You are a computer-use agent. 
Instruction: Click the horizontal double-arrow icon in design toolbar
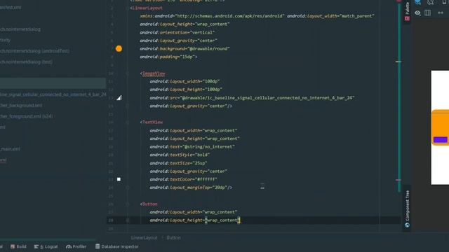[441, 13]
